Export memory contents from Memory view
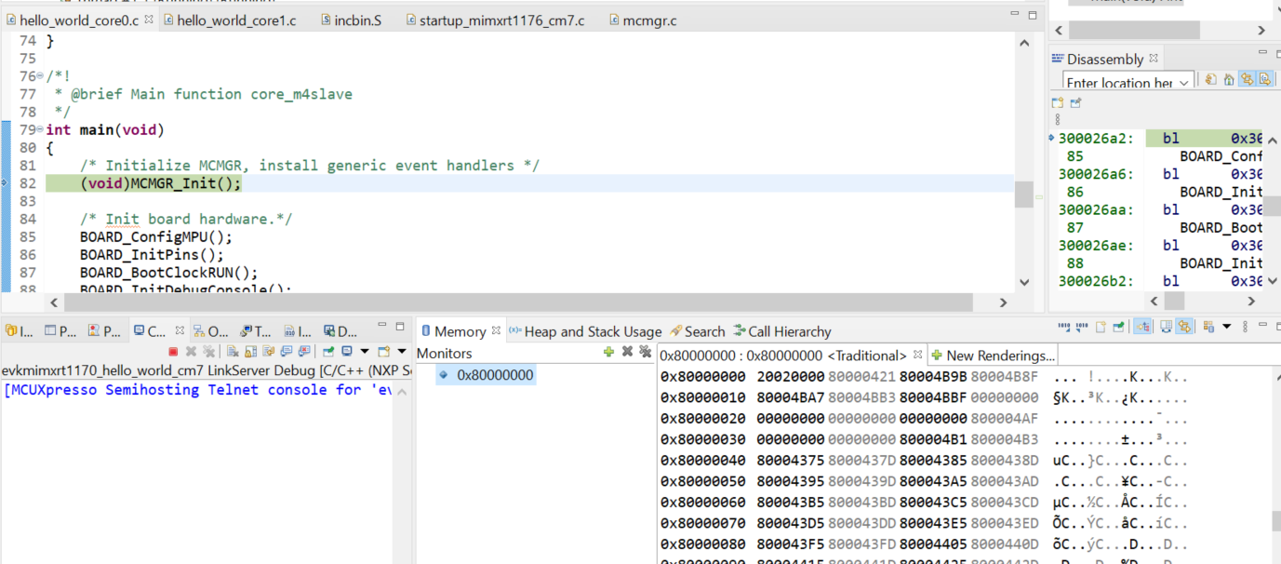Image resolution: width=1281 pixels, height=564 pixels. [1081, 326]
